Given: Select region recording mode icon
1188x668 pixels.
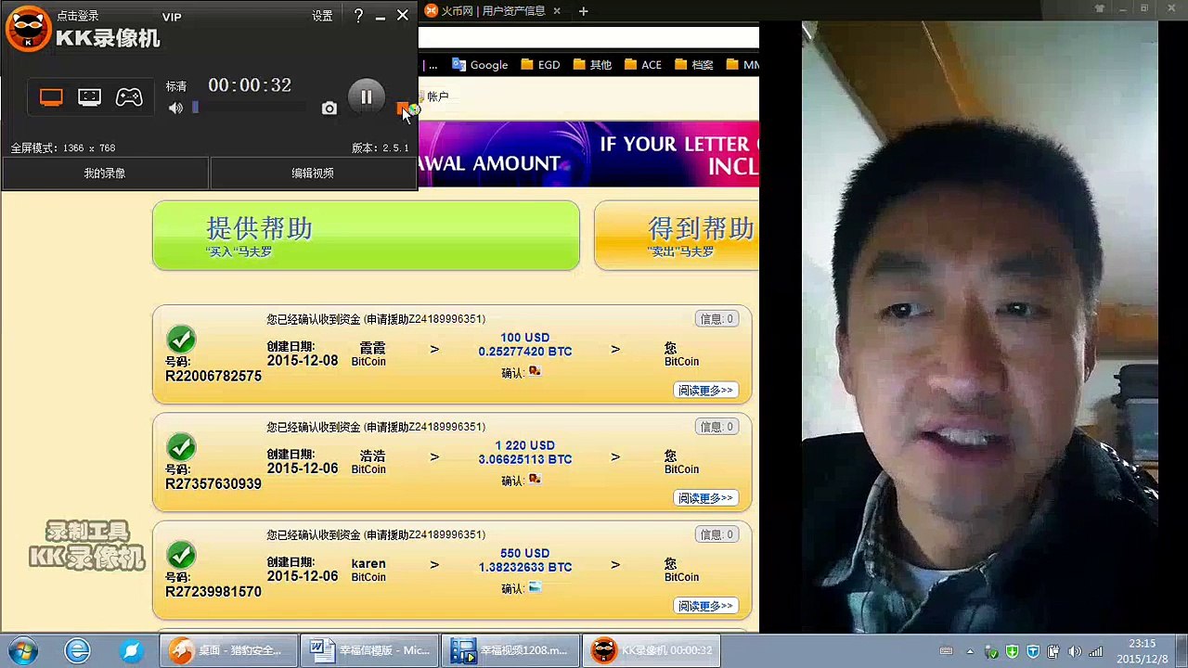Looking at the screenshot, I should click(x=89, y=97).
